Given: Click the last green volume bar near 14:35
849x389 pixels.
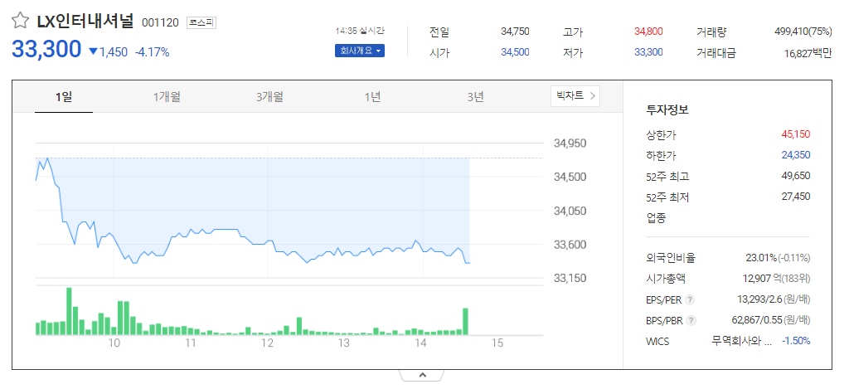Looking at the screenshot, I should click(465, 321).
